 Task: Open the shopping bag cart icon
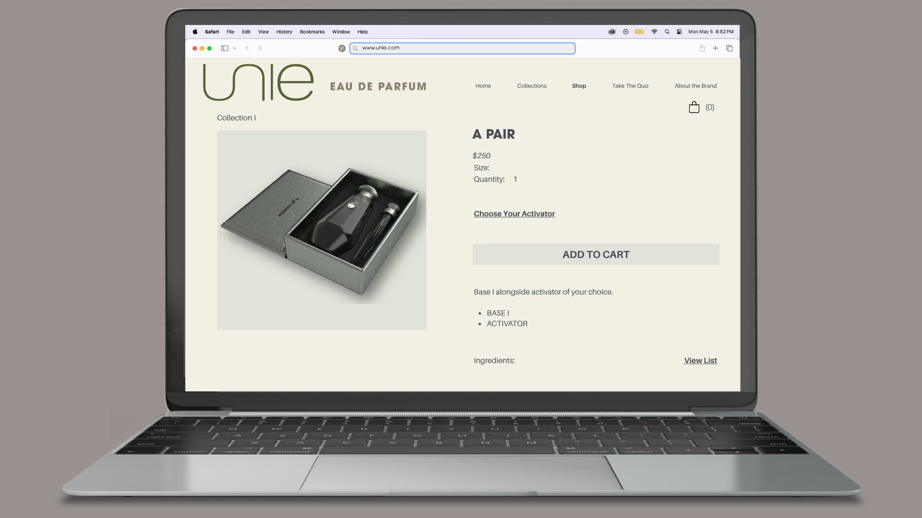coord(694,107)
